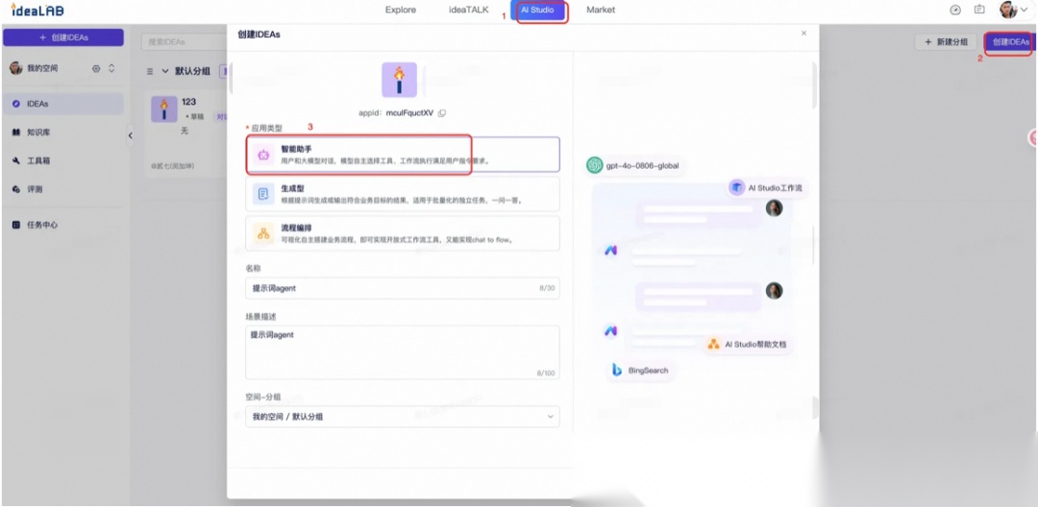Click the BingSearch chip
This screenshot has height=507, width=1038.
pyautogui.click(x=641, y=371)
